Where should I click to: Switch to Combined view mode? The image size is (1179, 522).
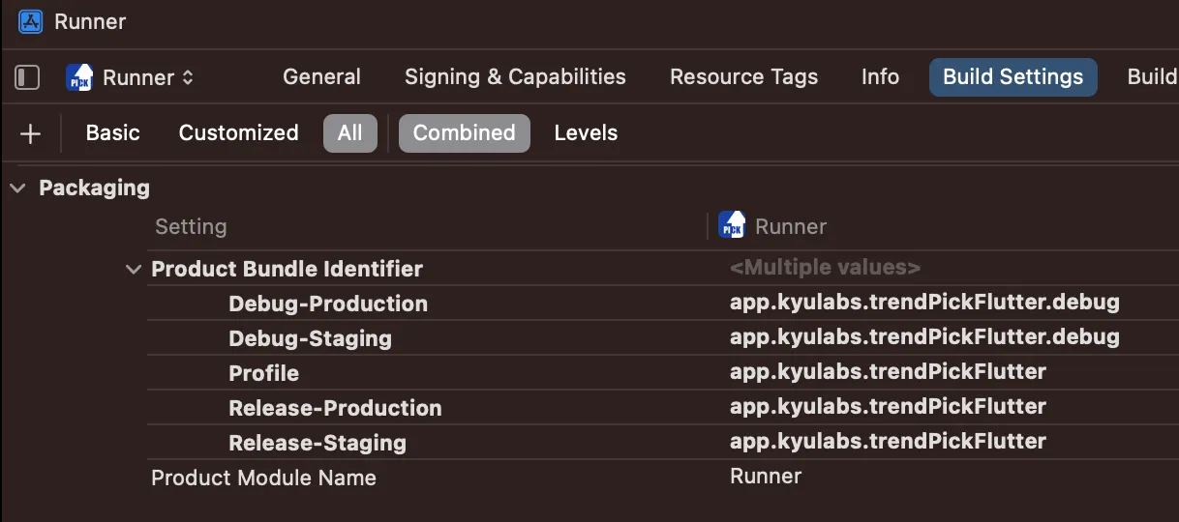click(x=464, y=133)
